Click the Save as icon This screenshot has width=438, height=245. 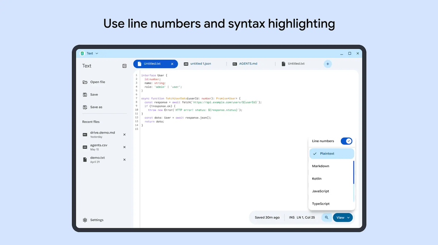(x=85, y=107)
